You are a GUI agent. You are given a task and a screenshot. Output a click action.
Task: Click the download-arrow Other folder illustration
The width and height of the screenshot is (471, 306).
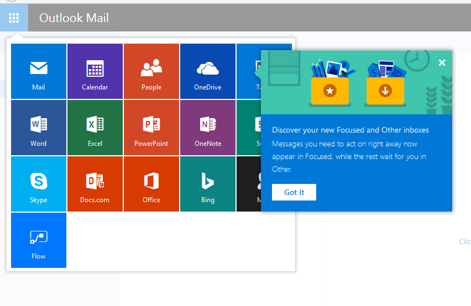coord(385,83)
